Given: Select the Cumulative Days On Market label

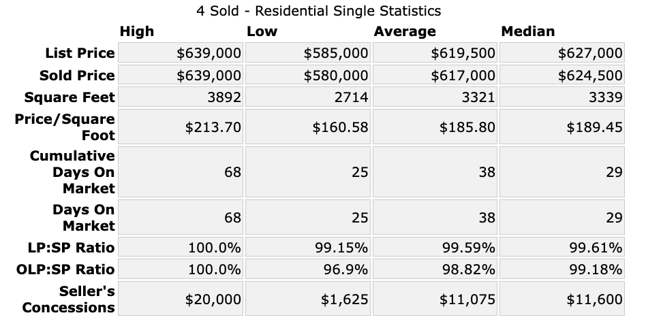Looking at the screenshot, I should [x=72, y=171].
